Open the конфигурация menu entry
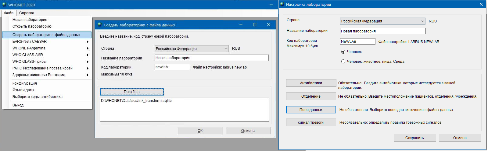The width and height of the screenshot is (488, 151). point(47,83)
